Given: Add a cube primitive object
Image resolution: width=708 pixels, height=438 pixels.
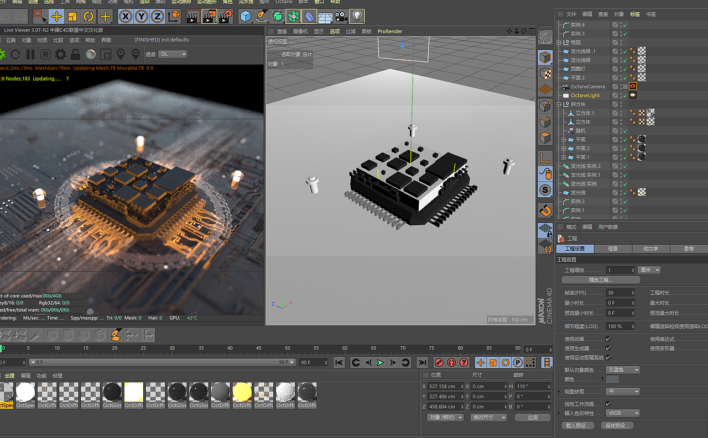Looking at the screenshot, I should (x=246, y=17).
